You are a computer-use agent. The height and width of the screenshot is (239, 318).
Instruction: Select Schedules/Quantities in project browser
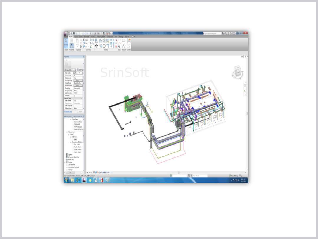(x=73, y=157)
